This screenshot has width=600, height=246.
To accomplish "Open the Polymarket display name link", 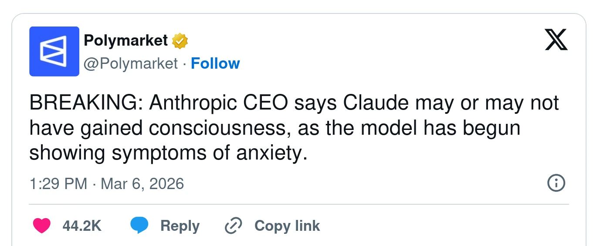I will [125, 40].
